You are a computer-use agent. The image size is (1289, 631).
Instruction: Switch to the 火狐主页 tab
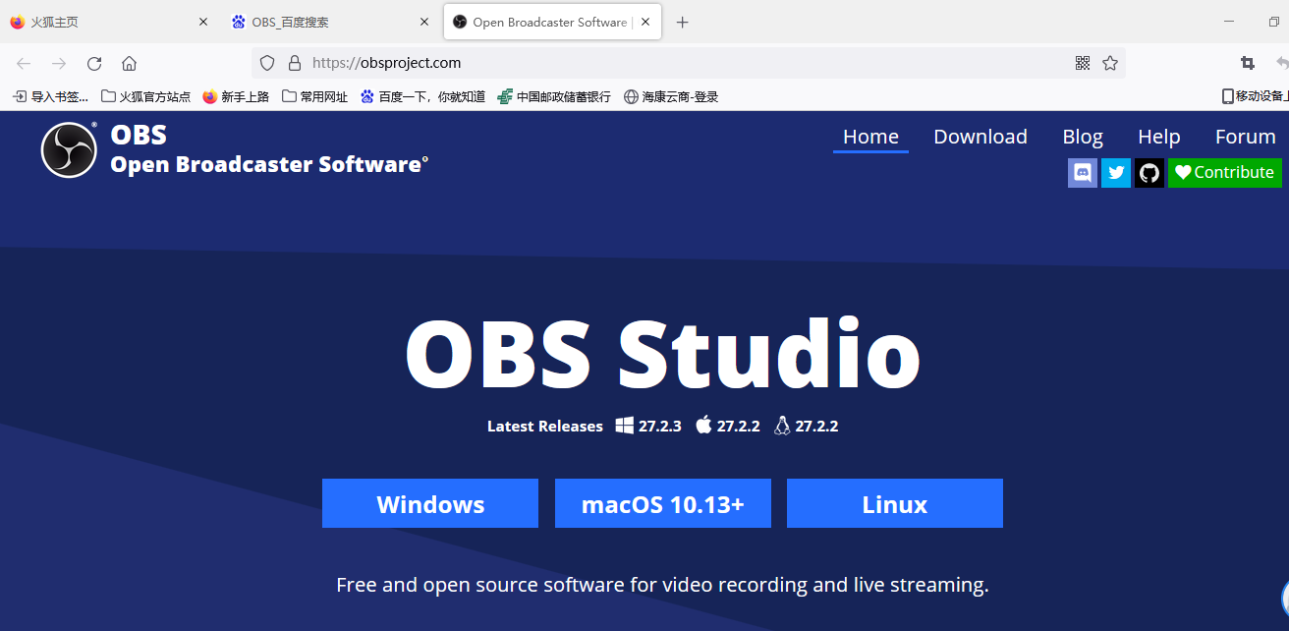(108, 22)
